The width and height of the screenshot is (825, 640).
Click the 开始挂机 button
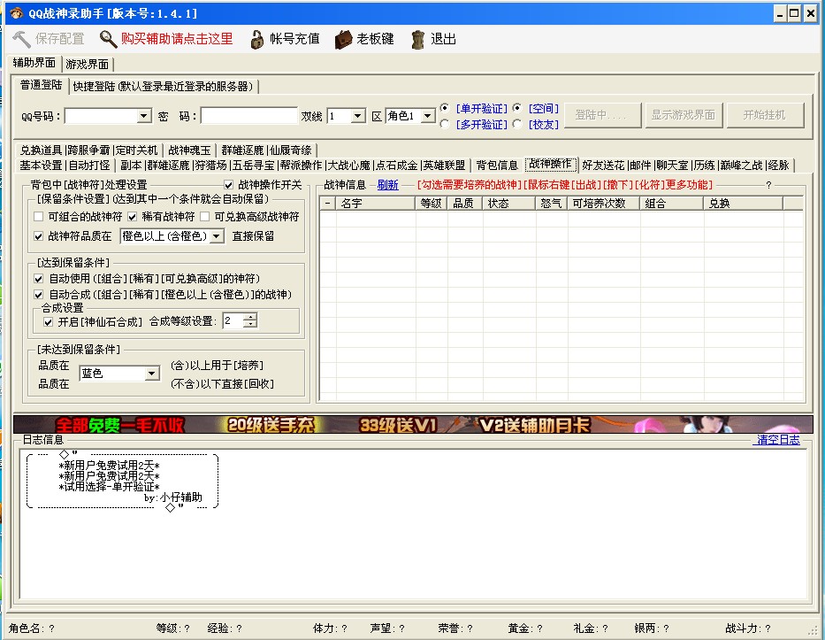(765, 115)
